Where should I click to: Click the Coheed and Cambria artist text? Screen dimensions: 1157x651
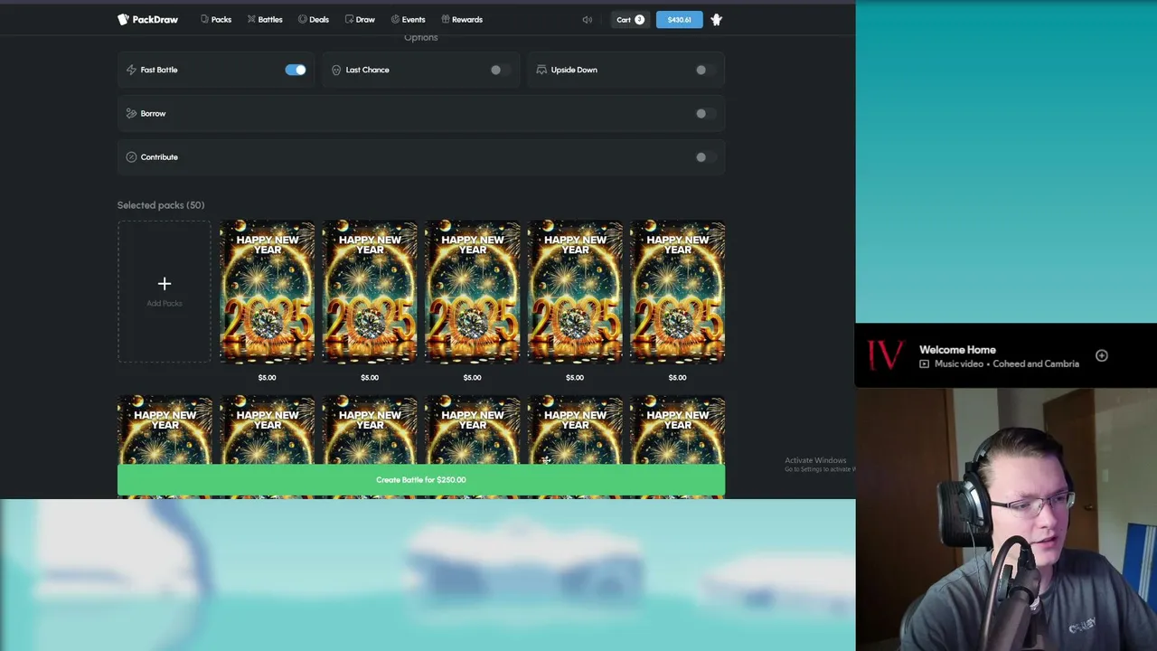coord(1036,364)
